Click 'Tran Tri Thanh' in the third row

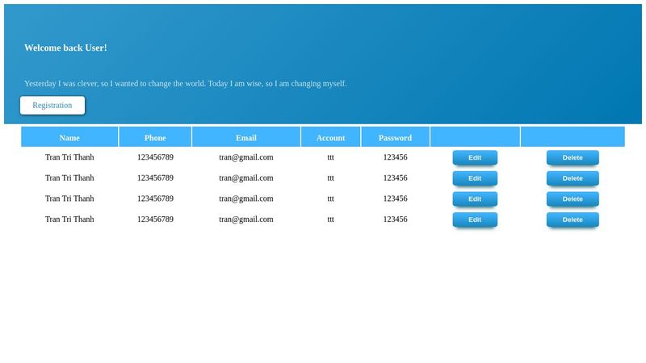(x=69, y=198)
